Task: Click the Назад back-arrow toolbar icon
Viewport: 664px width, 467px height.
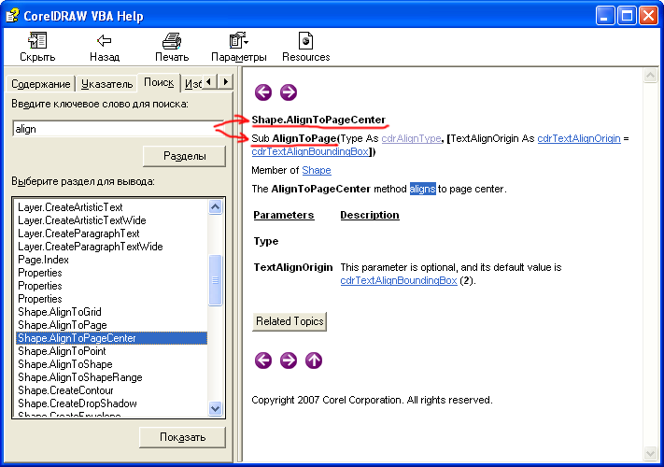Action: 105,41
